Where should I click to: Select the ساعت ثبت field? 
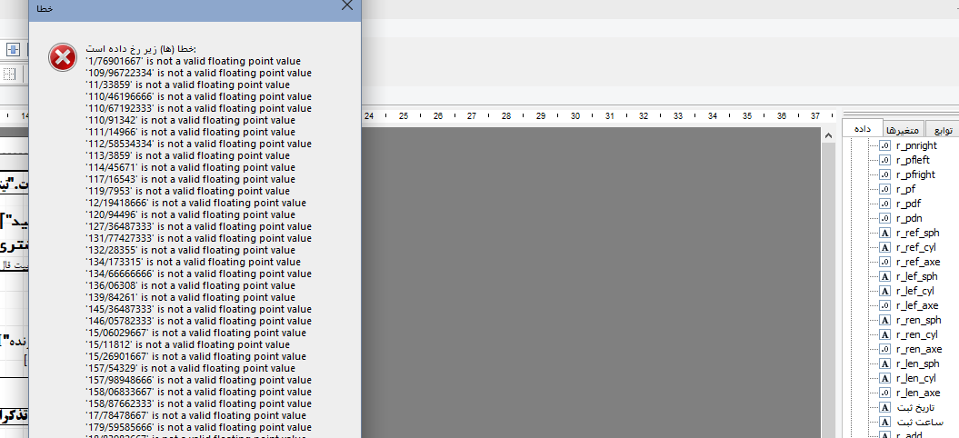coord(920,422)
